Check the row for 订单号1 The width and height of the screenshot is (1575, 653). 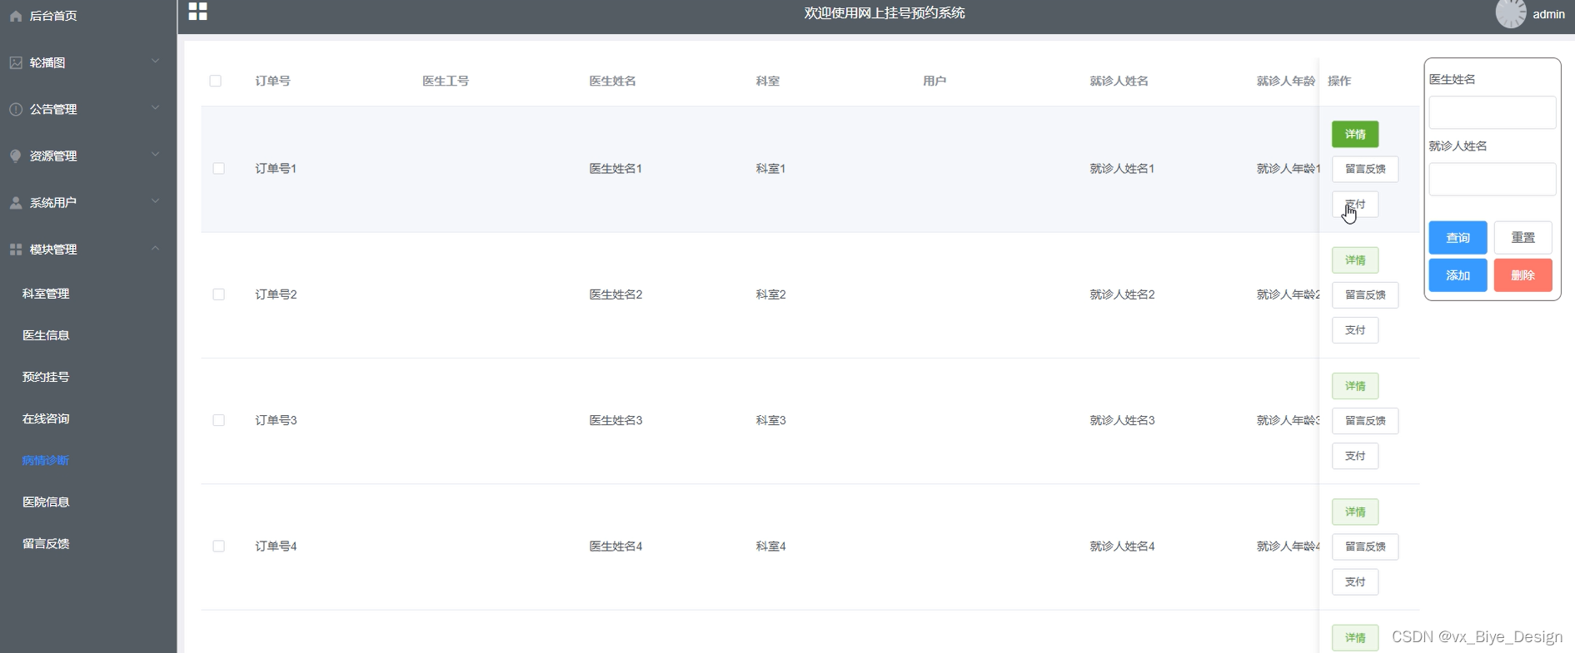click(x=218, y=168)
